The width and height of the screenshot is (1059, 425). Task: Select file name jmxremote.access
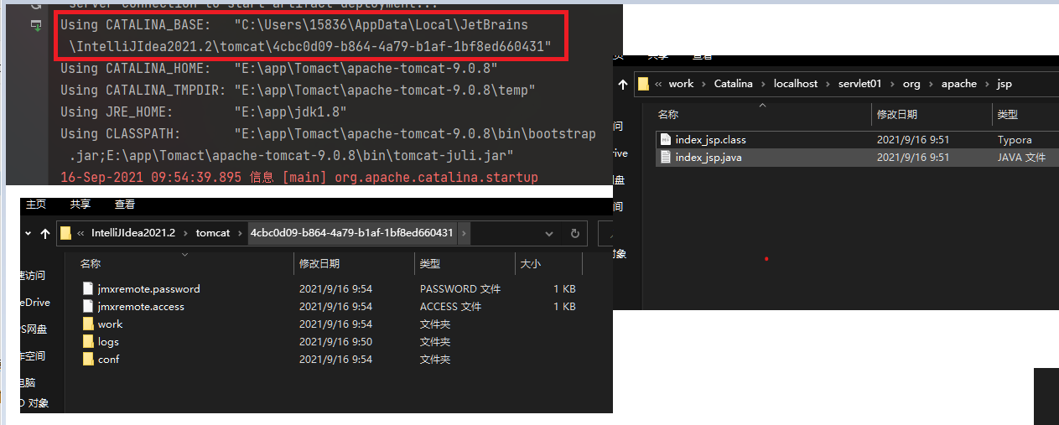tap(141, 306)
